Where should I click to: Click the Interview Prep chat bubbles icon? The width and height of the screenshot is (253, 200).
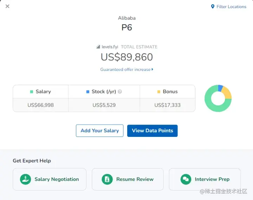(186, 179)
